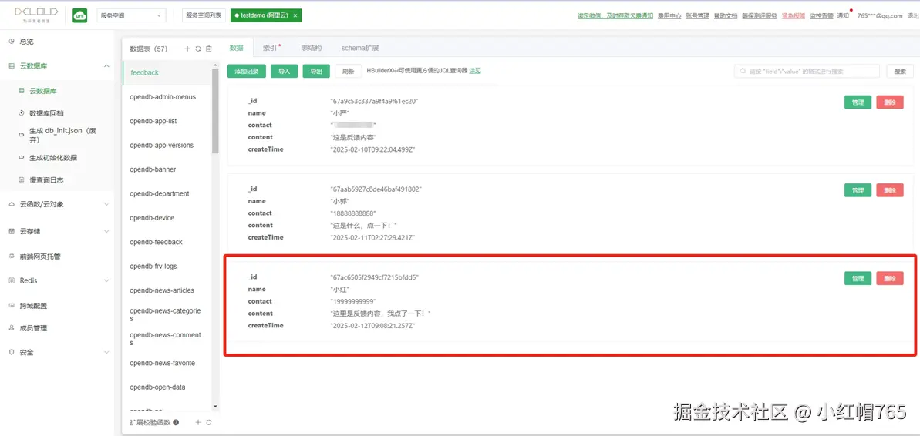Click the 云函数/云对象 cloud icon
Viewport: 920px width, 436px height.
pyautogui.click(x=11, y=205)
